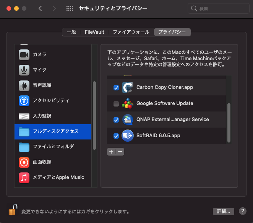Image resolution: width=253 pixels, height=223 pixels.
Task: Click the Microphone (マイク) icon
Action: [24, 70]
